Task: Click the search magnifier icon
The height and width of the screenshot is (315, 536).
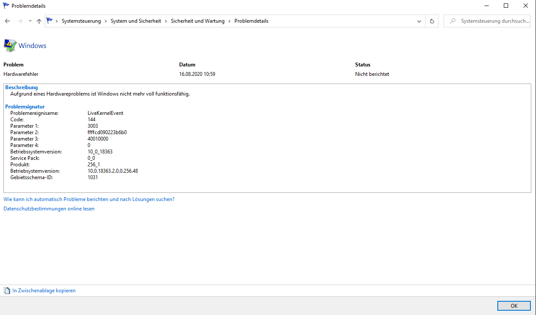Action: (x=452, y=21)
